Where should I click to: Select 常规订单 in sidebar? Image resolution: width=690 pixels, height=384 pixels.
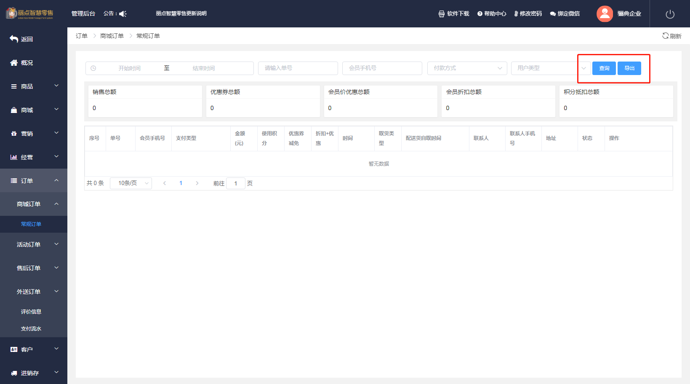[31, 224]
